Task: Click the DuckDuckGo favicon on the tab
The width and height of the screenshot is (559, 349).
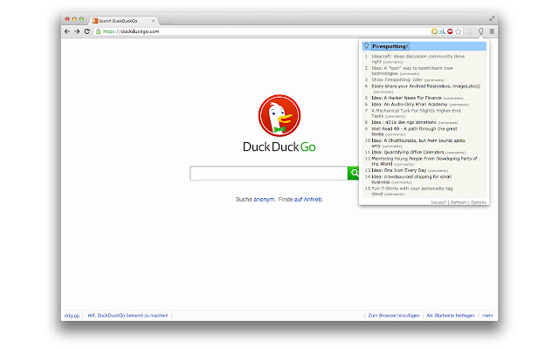Action: pyautogui.click(x=95, y=21)
